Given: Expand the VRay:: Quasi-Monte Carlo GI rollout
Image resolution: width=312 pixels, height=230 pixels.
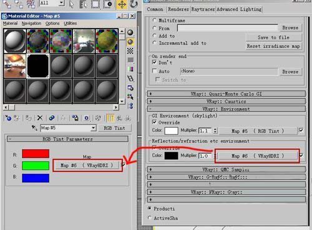Looking at the screenshot, I should (227, 94).
